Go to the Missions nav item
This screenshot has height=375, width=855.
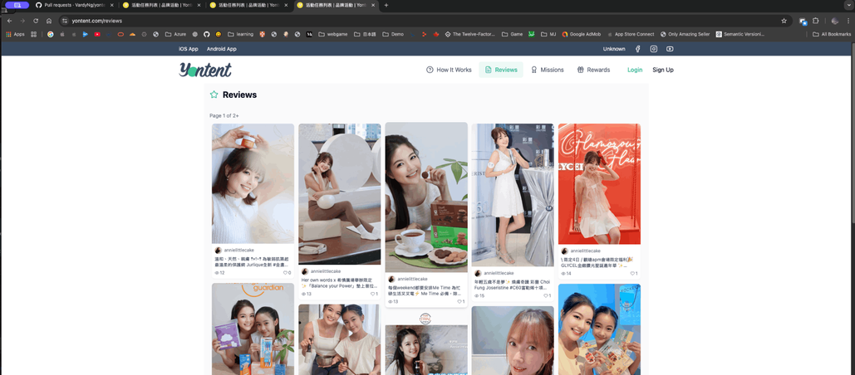coord(547,70)
